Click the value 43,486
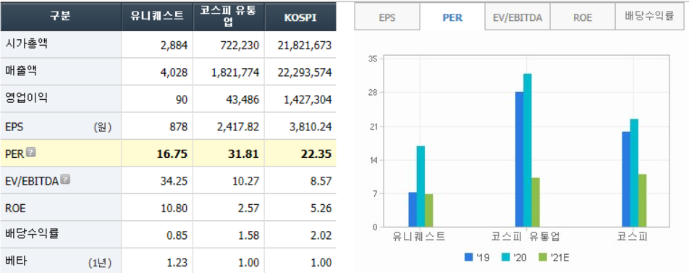This screenshot has height=273, width=689. tap(243, 99)
